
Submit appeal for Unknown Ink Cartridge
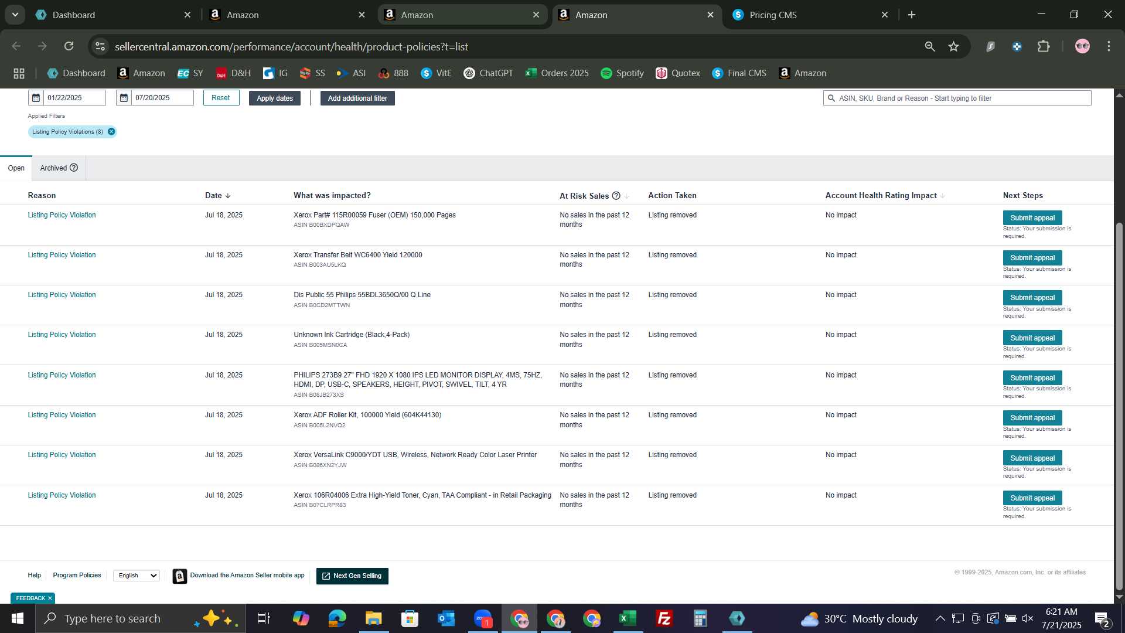[1032, 338]
